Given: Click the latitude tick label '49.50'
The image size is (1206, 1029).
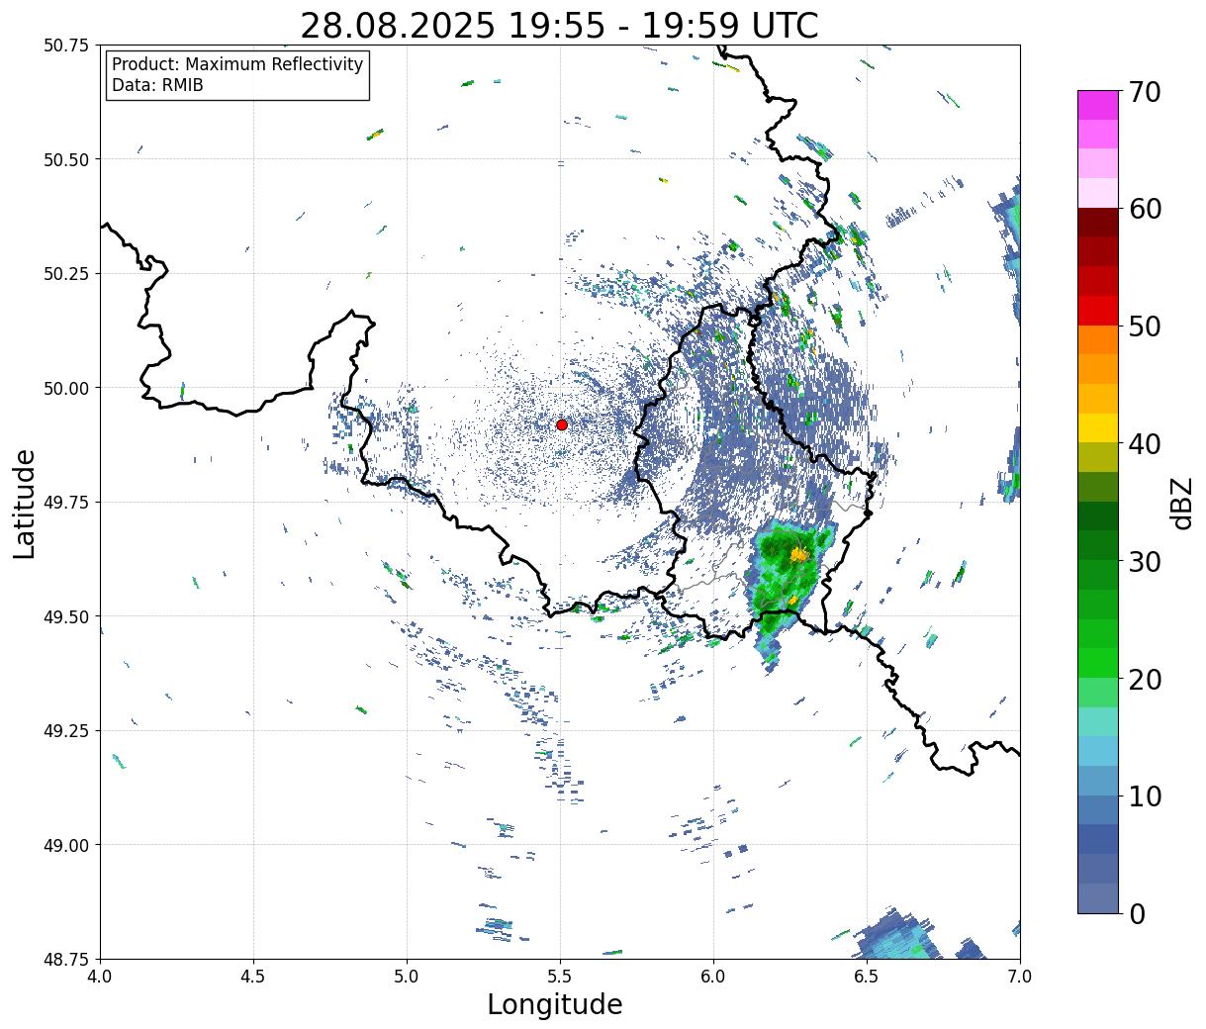Looking at the screenshot, I should click(x=66, y=616).
